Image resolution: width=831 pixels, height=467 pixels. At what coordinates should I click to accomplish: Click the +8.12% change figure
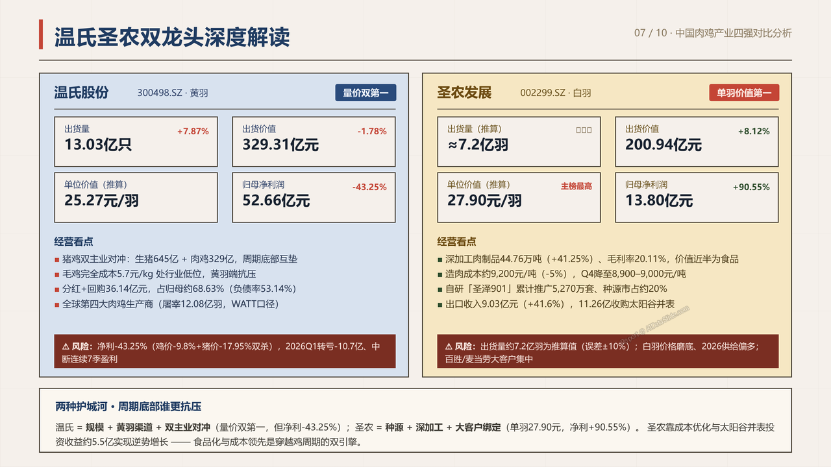(754, 131)
